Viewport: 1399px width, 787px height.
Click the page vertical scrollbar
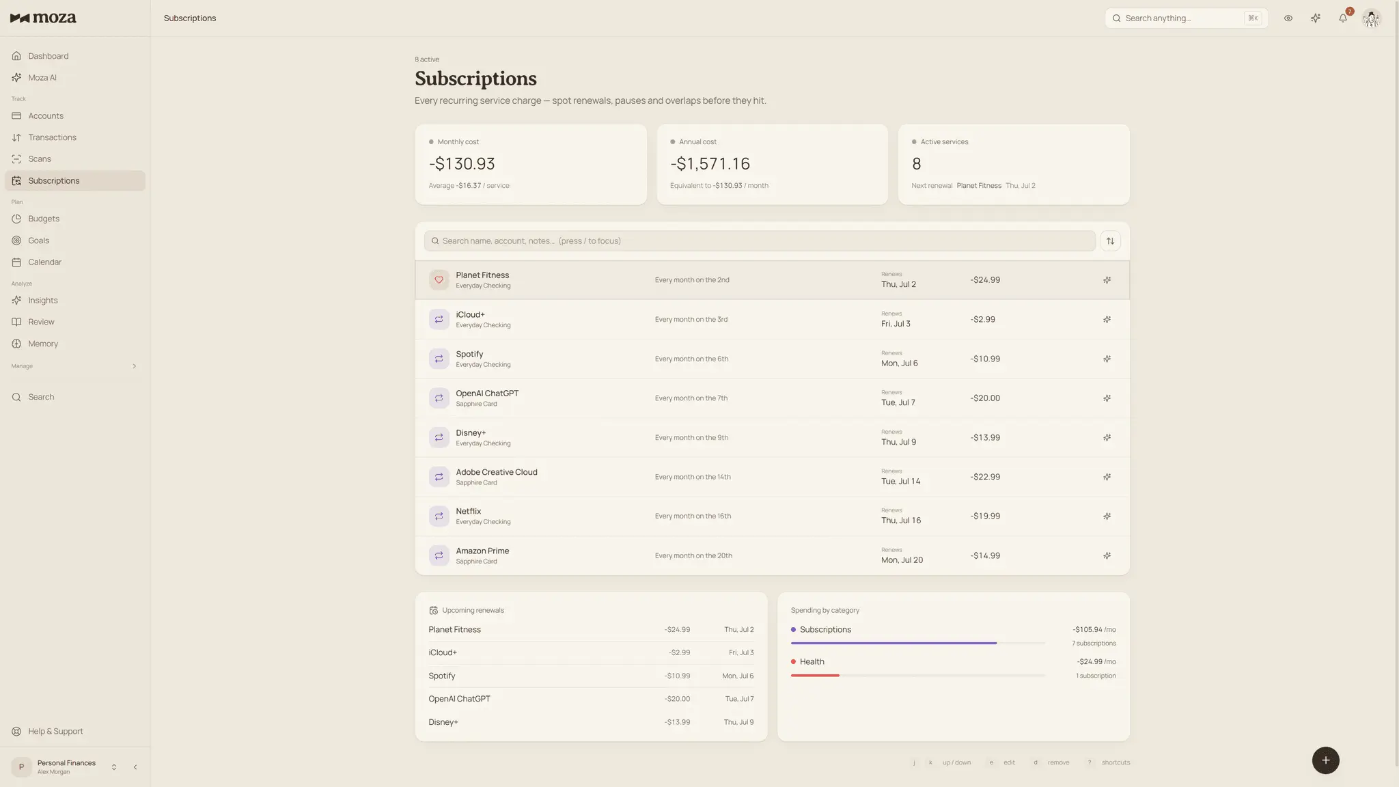1396,383
